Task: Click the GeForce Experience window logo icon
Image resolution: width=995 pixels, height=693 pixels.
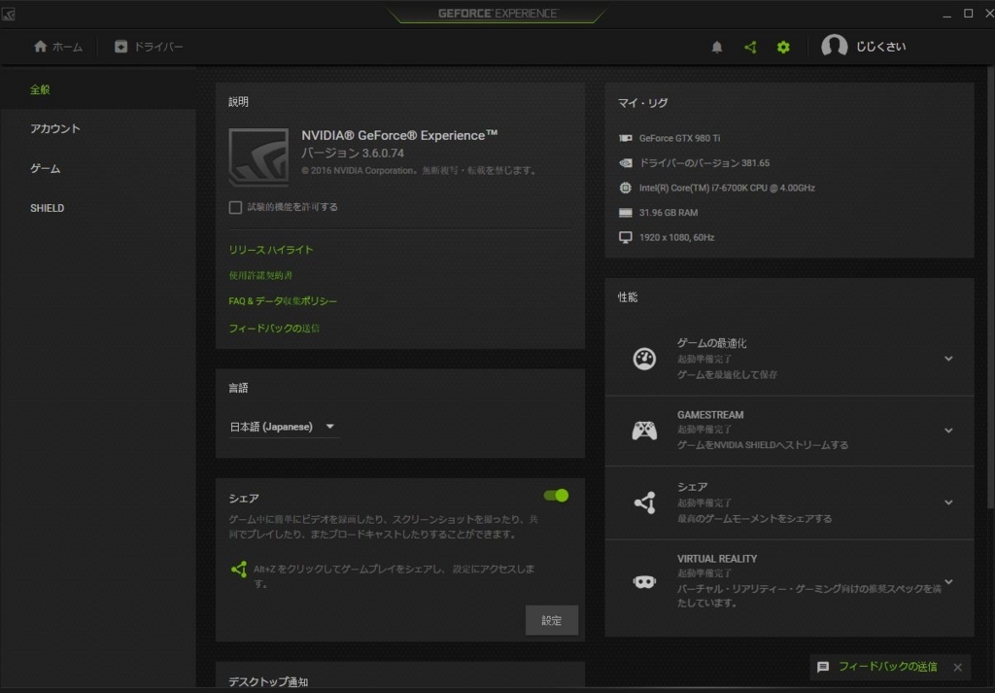Action: click(x=8, y=14)
